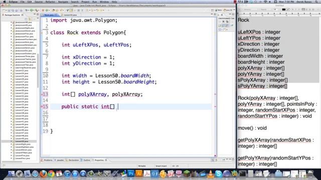Open the Window menu
321x180 pixels.
tap(104, 1)
